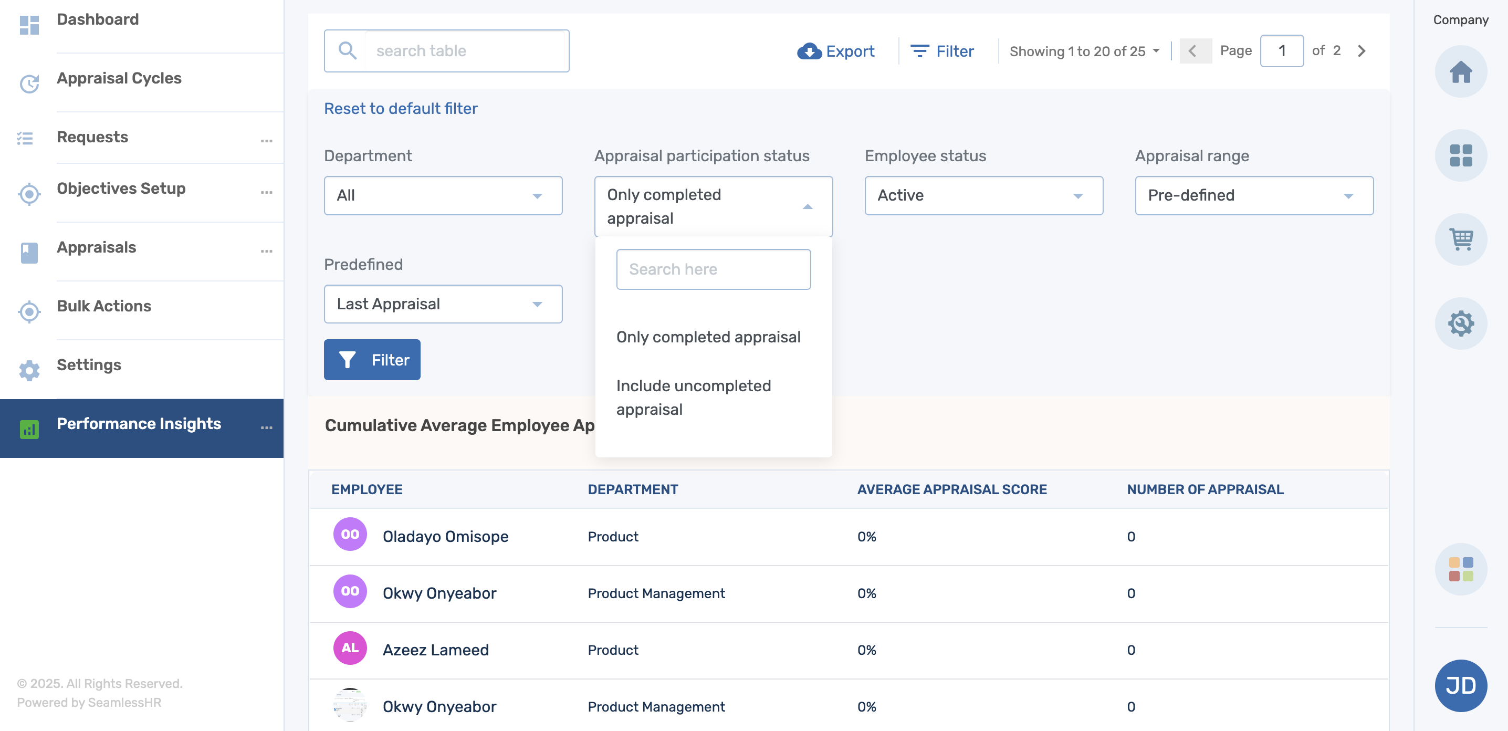Go to next page arrow
Image resolution: width=1508 pixels, height=731 pixels.
1361,51
